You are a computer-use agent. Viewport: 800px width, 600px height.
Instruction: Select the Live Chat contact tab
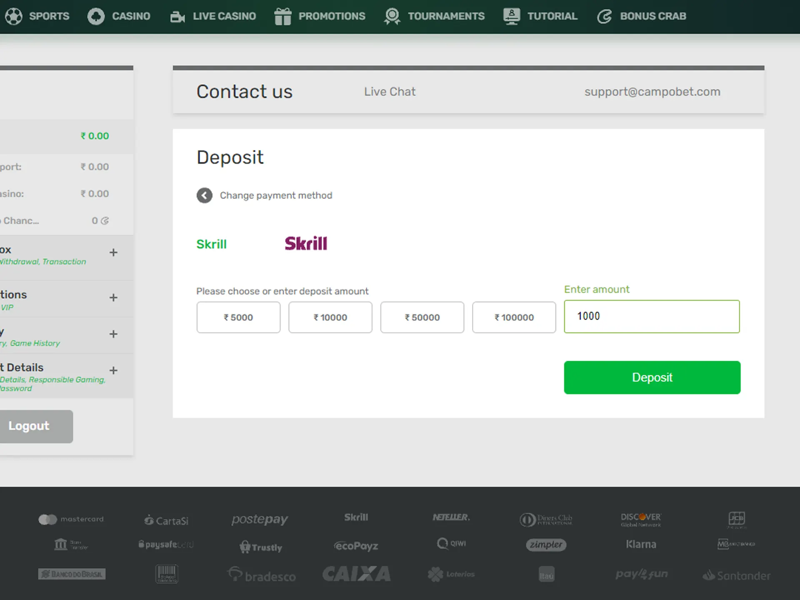(390, 91)
